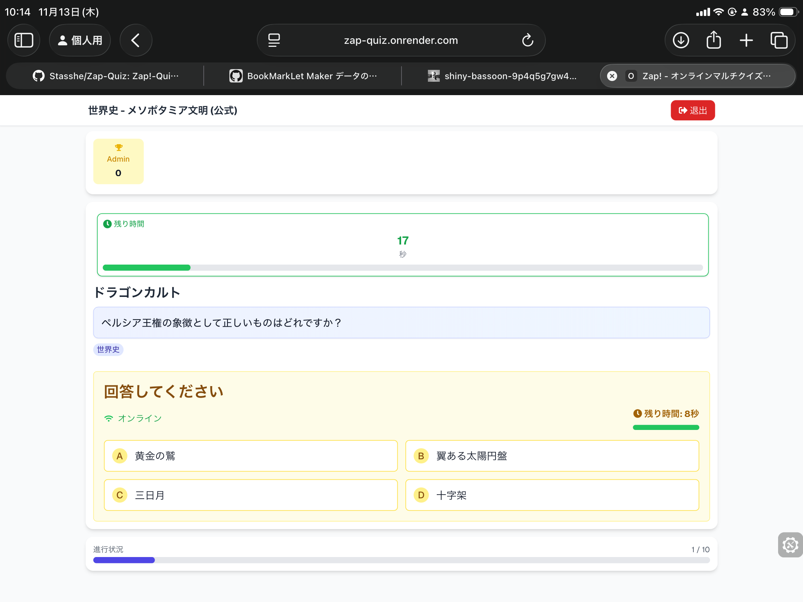Viewport: 803px width, 602px height.
Task: Open the reader page-menu icon in address bar
Action: 274,40
